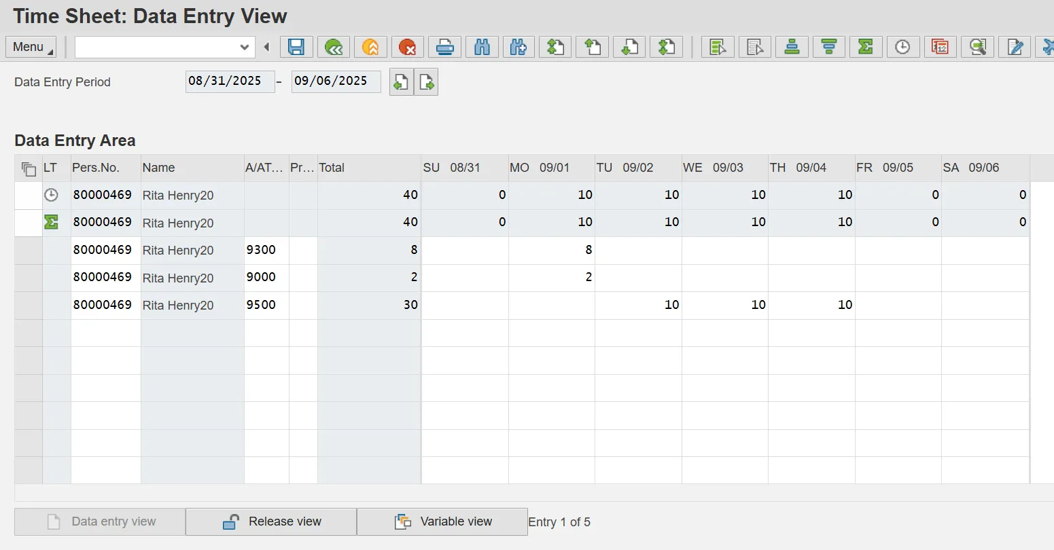
Task: Click the Print icon in toolbar
Action: [x=444, y=47]
